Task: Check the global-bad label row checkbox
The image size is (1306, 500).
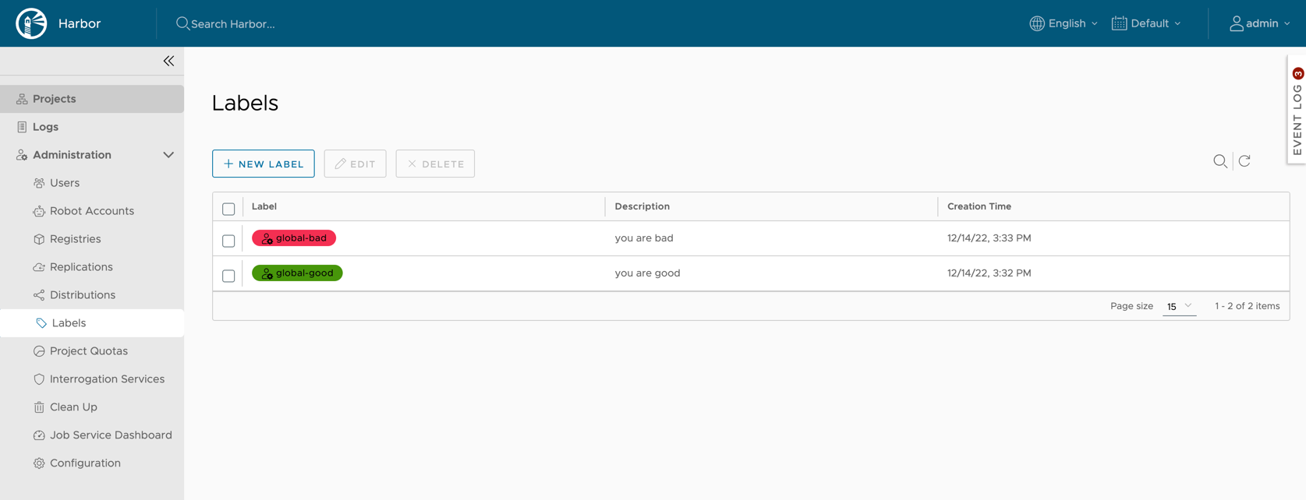Action: pos(228,241)
